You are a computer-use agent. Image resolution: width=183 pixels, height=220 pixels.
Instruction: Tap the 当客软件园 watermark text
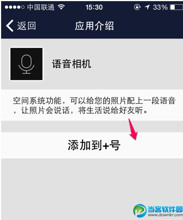(x=165, y=209)
